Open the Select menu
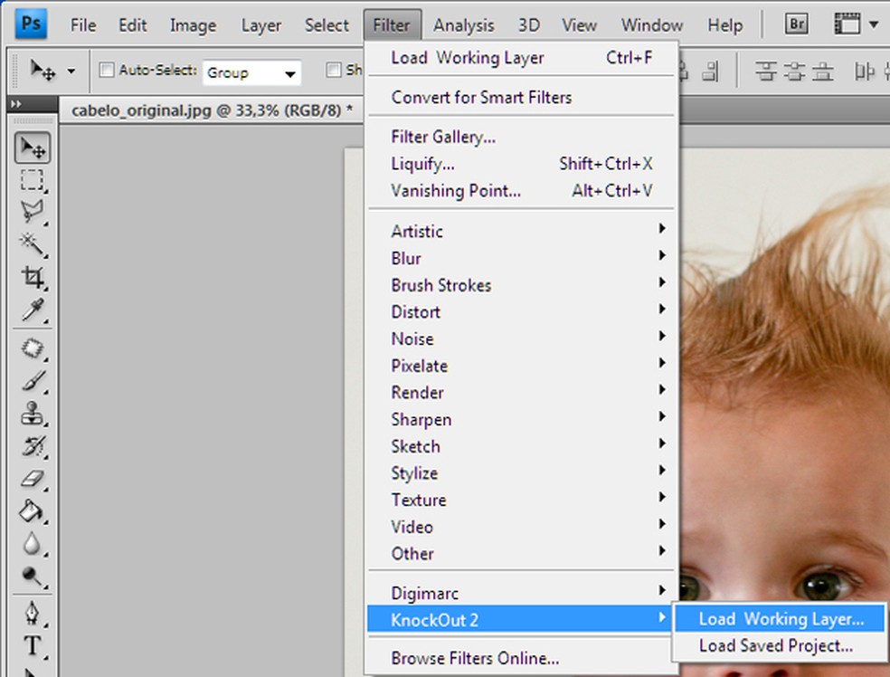 click(x=327, y=25)
